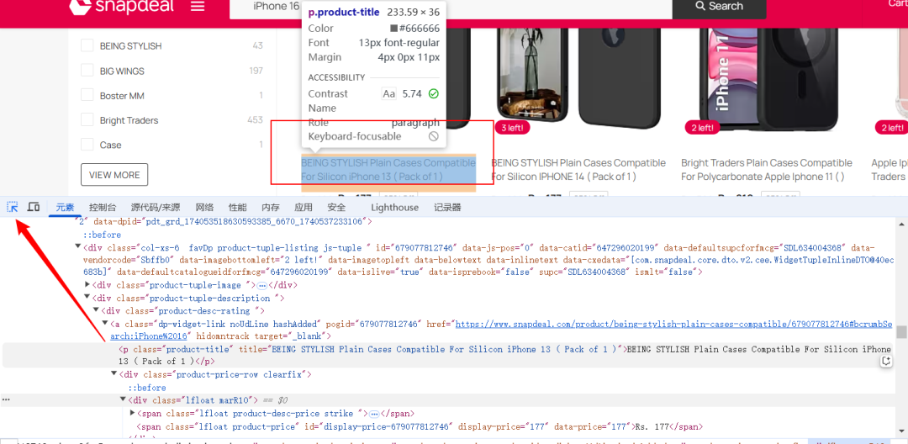Expand the ellipsis badge in product-tuple-image div
Image resolution: width=908 pixels, height=444 pixels.
(x=261, y=285)
